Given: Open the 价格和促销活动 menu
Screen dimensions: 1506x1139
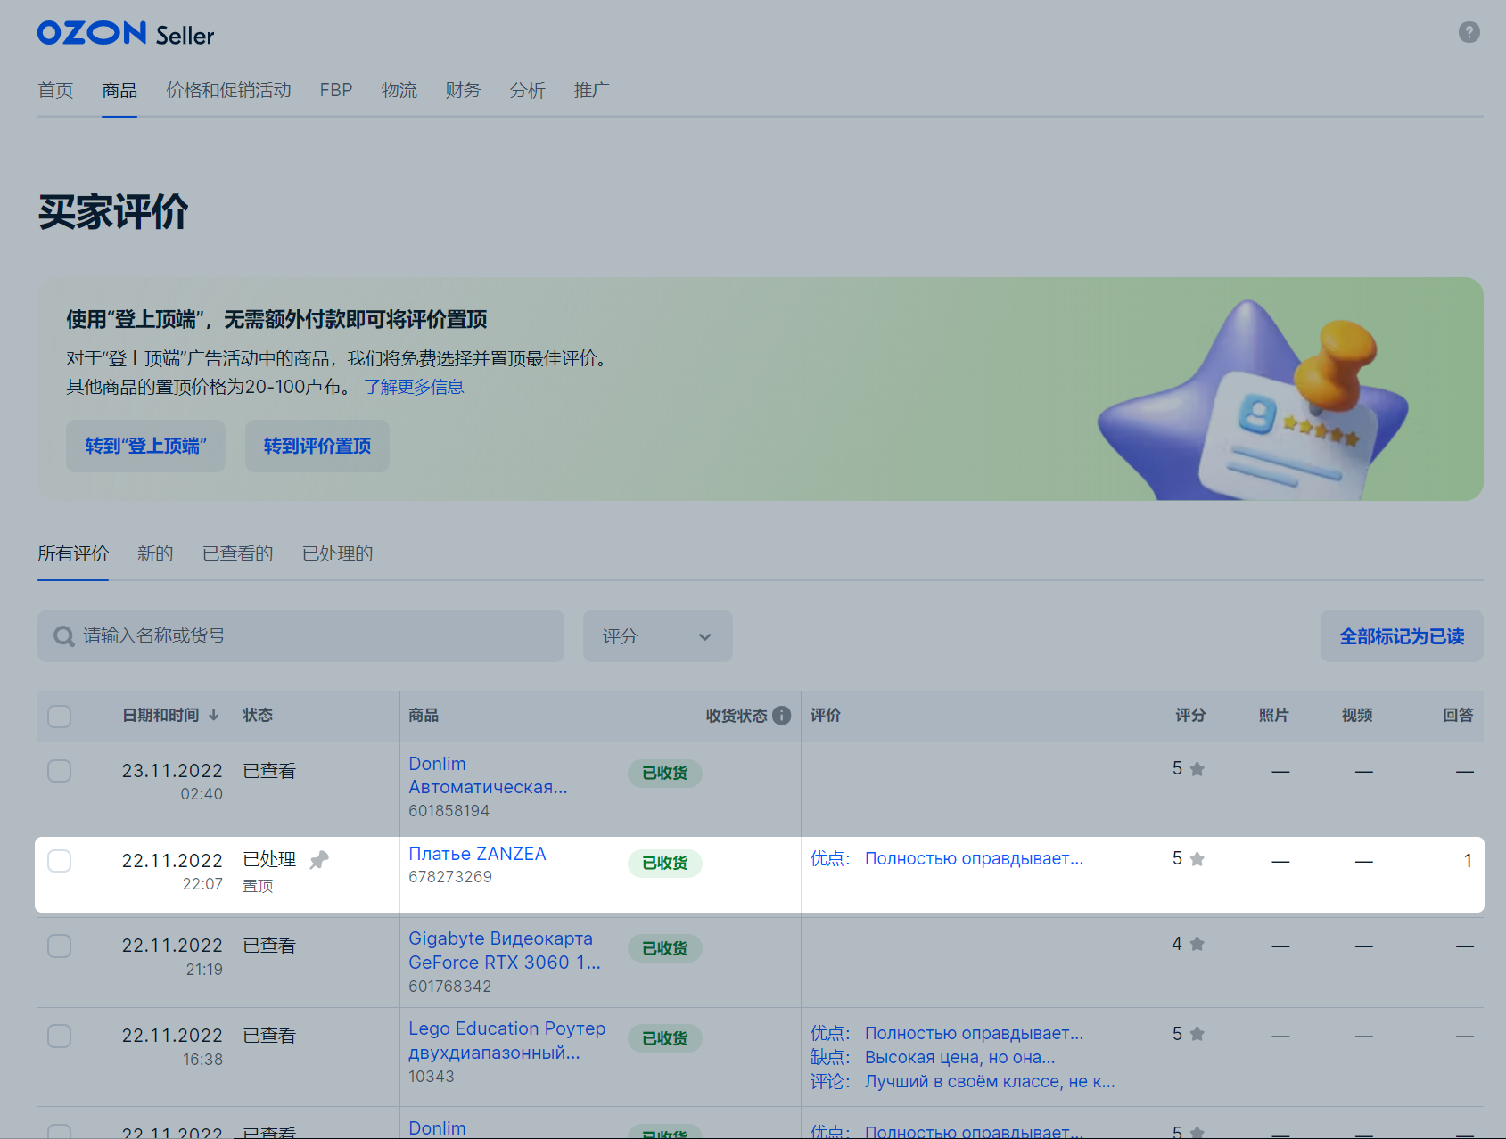Looking at the screenshot, I should pos(228,90).
